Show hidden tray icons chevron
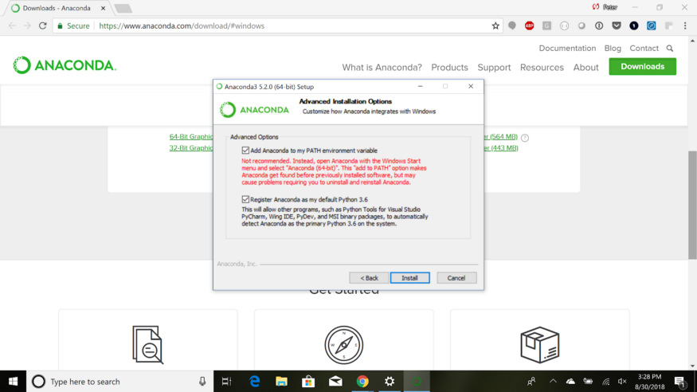Screen dimensions: 697x392 [553, 381]
